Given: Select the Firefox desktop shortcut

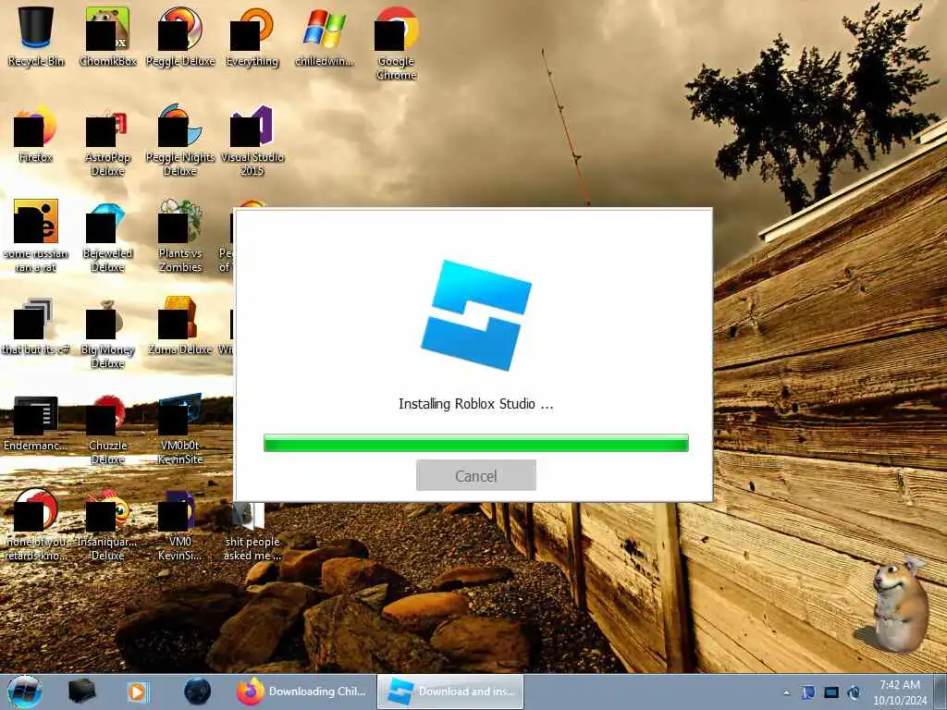Looking at the screenshot, I should pyautogui.click(x=36, y=133).
